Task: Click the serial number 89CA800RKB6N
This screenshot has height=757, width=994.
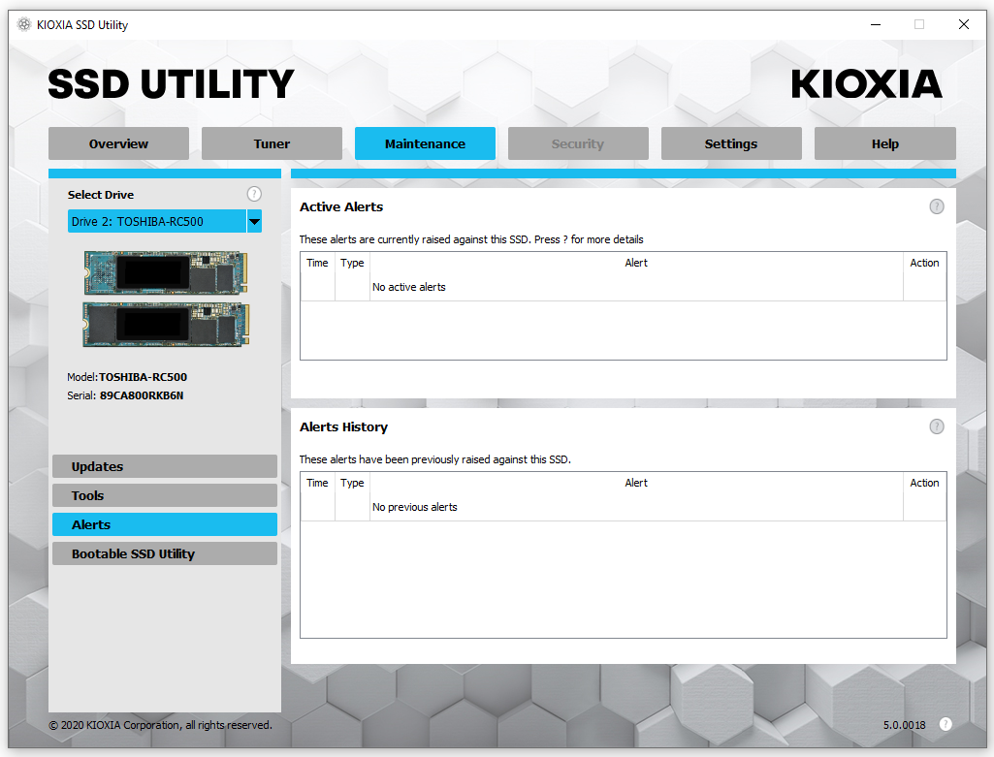Action: pyautogui.click(x=142, y=395)
